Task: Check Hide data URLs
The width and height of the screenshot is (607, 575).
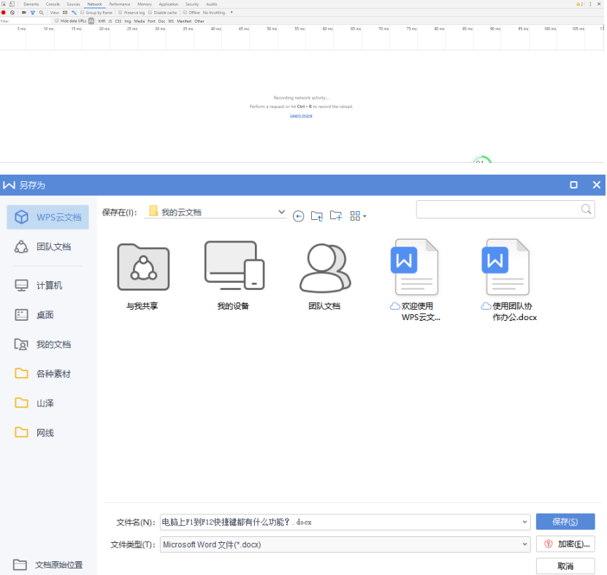Action: point(56,20)
